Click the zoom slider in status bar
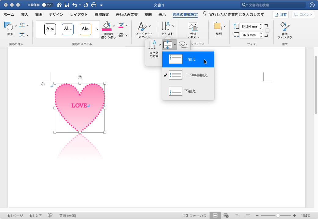 click(278, 216)
